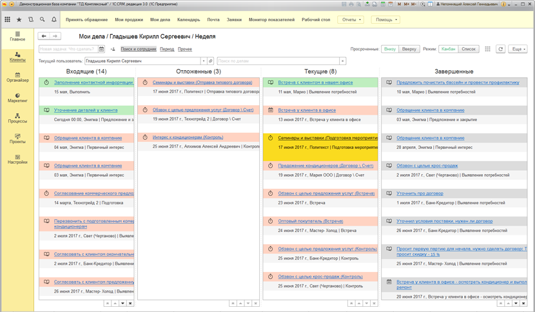The height and width of the screenshot is (312, 535).
Task: Go to Процессы in the sidebar
Action: (x=17, y=119)
